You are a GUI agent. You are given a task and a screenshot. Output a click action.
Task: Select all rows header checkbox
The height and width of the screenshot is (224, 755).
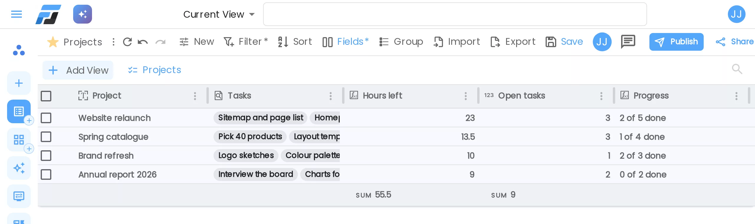click(x=46, y=96)
